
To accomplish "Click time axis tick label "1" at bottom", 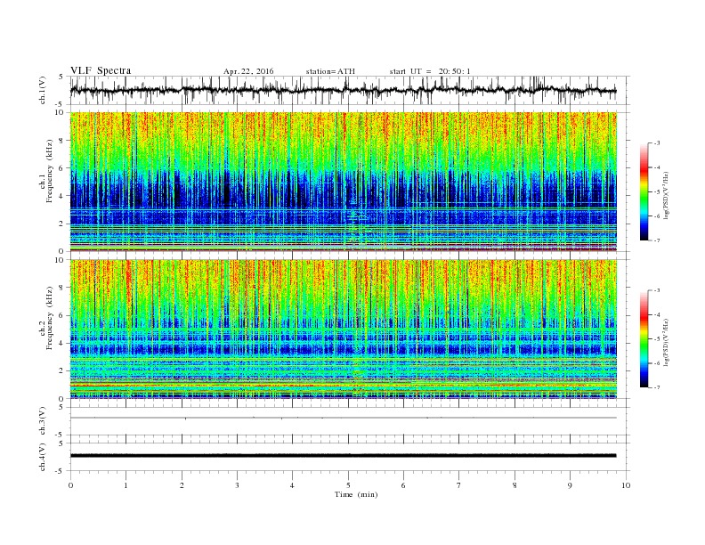I will (x=126, y=485).
